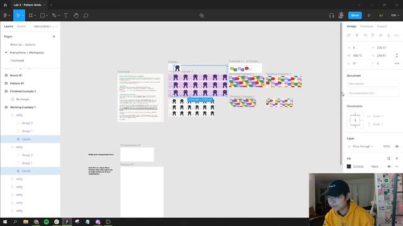Add a new fill with plus icon
Viewport: 403px width, 226px height.
tap(397, 159)
